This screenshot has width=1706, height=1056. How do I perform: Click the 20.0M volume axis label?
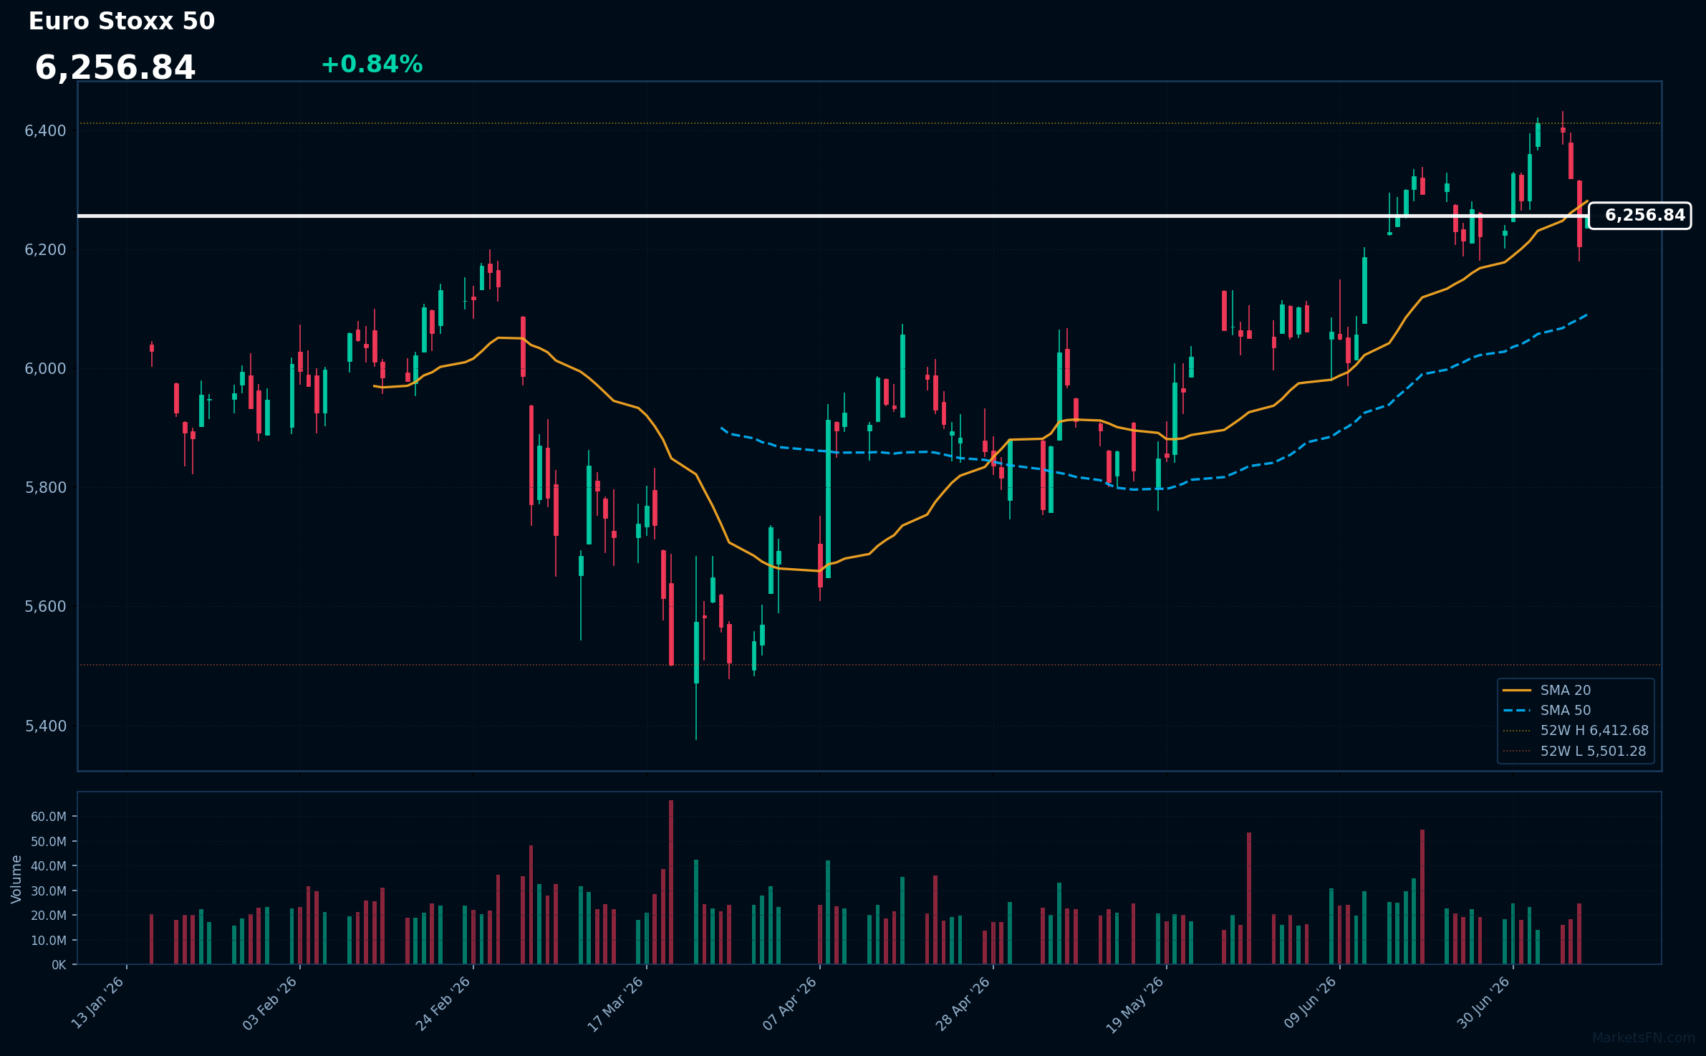coord(49,916)
